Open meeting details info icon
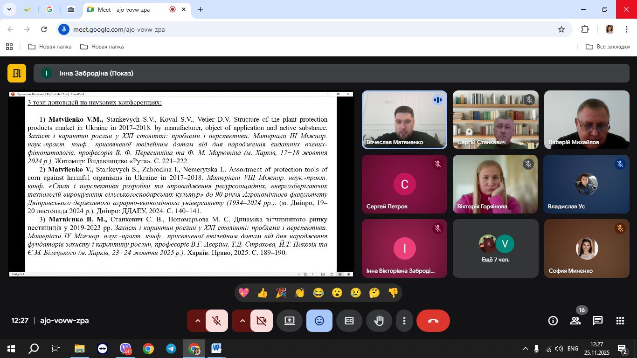Image resolution: width=637 pixels, height=358 pixels. pos(553,321)
